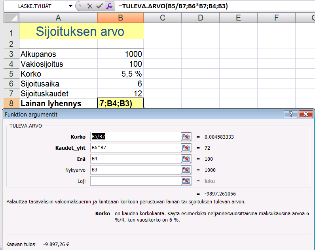The image size is (315, 250).
Task: Collapse dialog via Kaudet_yht range selector icon
Action: point(186,148)
